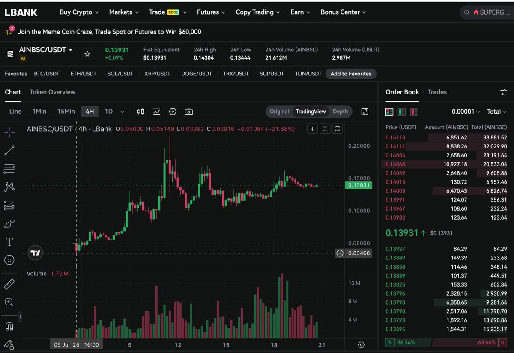This screenshot has height=353, width=514.
Task: Open the Total column dropdown
Action: click(497, 112)
